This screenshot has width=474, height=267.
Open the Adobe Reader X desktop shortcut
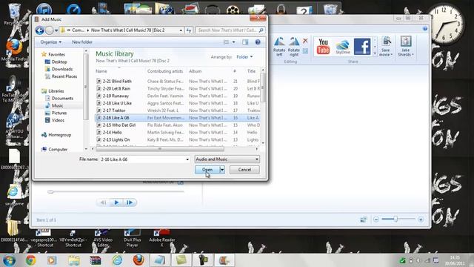(161, 238)
